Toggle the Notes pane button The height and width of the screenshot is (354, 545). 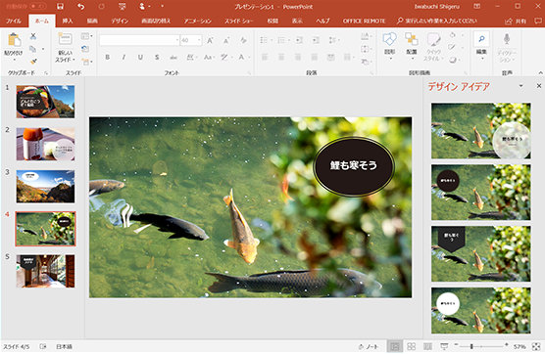coord(369,346)
